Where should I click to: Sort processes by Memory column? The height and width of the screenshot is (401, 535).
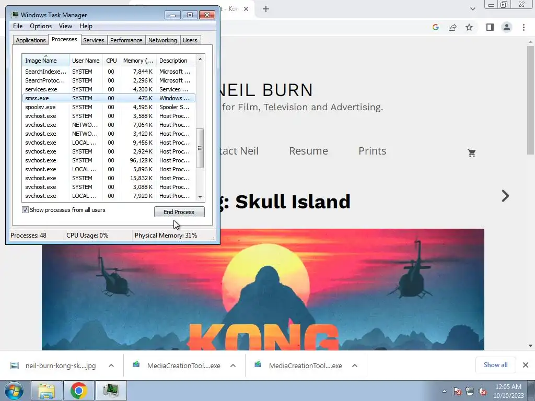coord(138,61)
